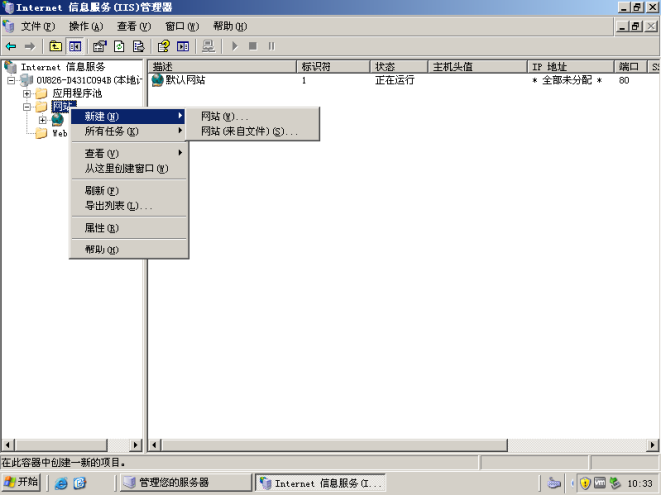Toggle the Show/Hide Console Tree icon
Screen dimensions: 661x496
75,46
